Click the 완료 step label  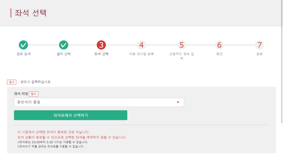click(x=259, y=54)
